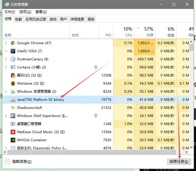
Task: Expand the 服务主机: Diagnostic Policy group
Action: click(x=6, y=148)
